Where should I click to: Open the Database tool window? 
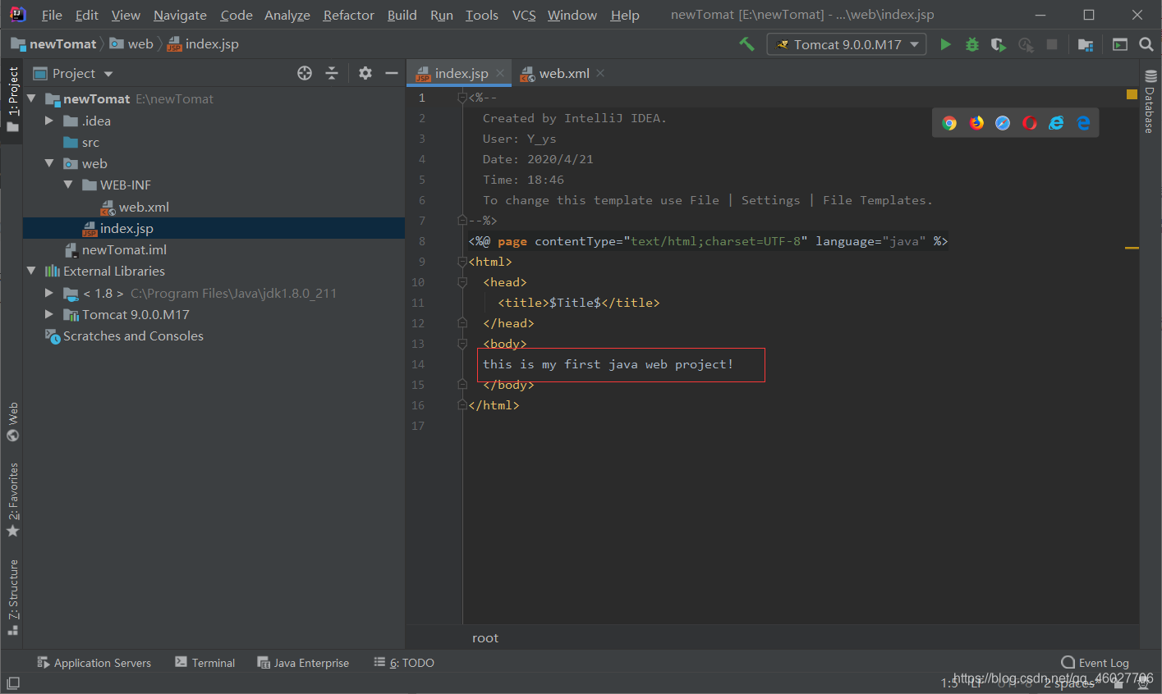pos(1150,102)
